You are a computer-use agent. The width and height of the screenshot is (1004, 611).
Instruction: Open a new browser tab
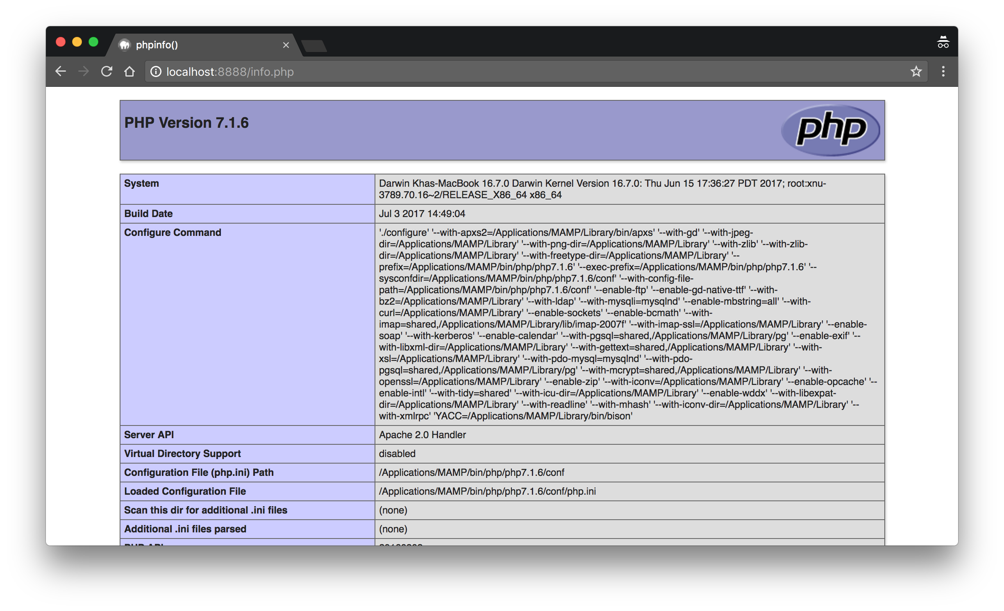pos(314,46)
